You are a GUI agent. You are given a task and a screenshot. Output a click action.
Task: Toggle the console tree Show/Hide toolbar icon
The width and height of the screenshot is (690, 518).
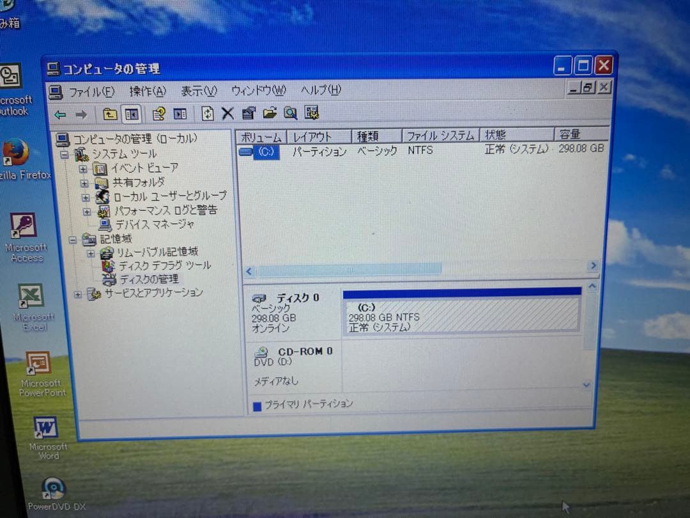pyautogui.click(x=132, y=113)
